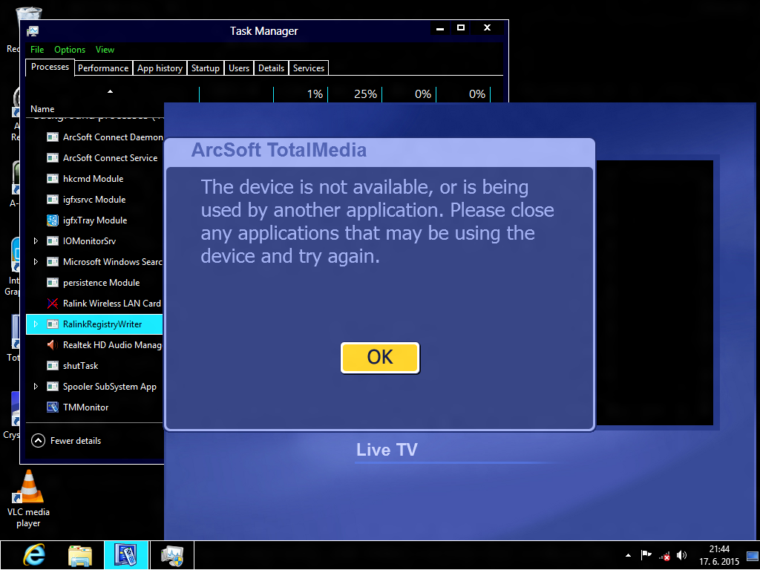This screenshot has height=570, width=760.
Task: Sort by the 25% Memory column
Action: pos(365,94)
